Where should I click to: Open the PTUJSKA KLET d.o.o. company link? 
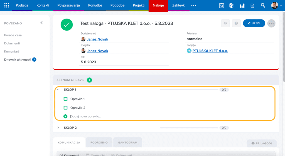tap(210, 51)
